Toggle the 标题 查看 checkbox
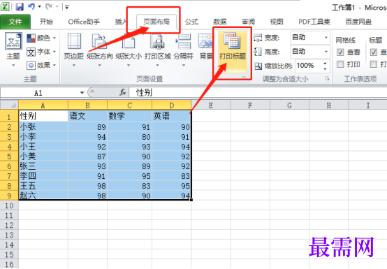Viewport: 387px width, 269px height. click(x=374, y=52)
